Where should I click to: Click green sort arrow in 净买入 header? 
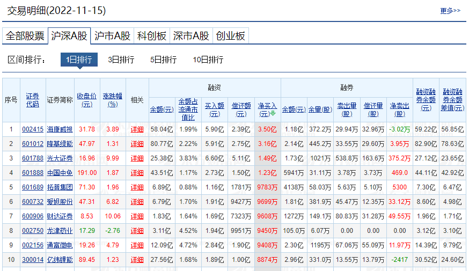tap(273, 113)
